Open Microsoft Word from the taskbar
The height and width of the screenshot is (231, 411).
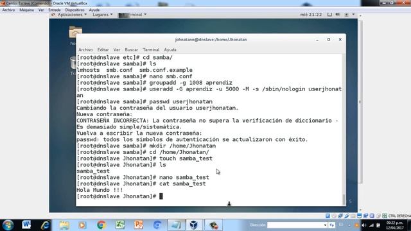pyautogui.click(x=26, y=225)
